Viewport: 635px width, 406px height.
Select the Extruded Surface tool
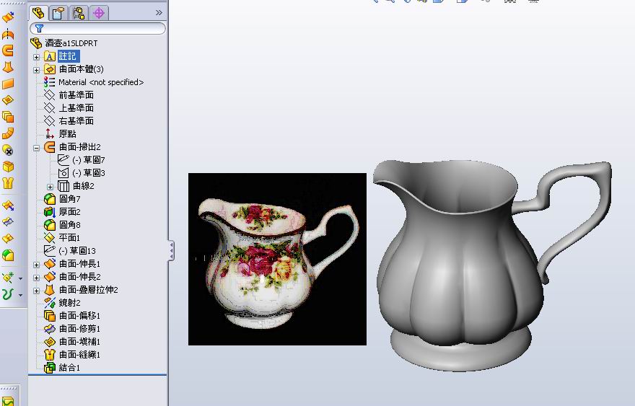click(x=8, y=17)
